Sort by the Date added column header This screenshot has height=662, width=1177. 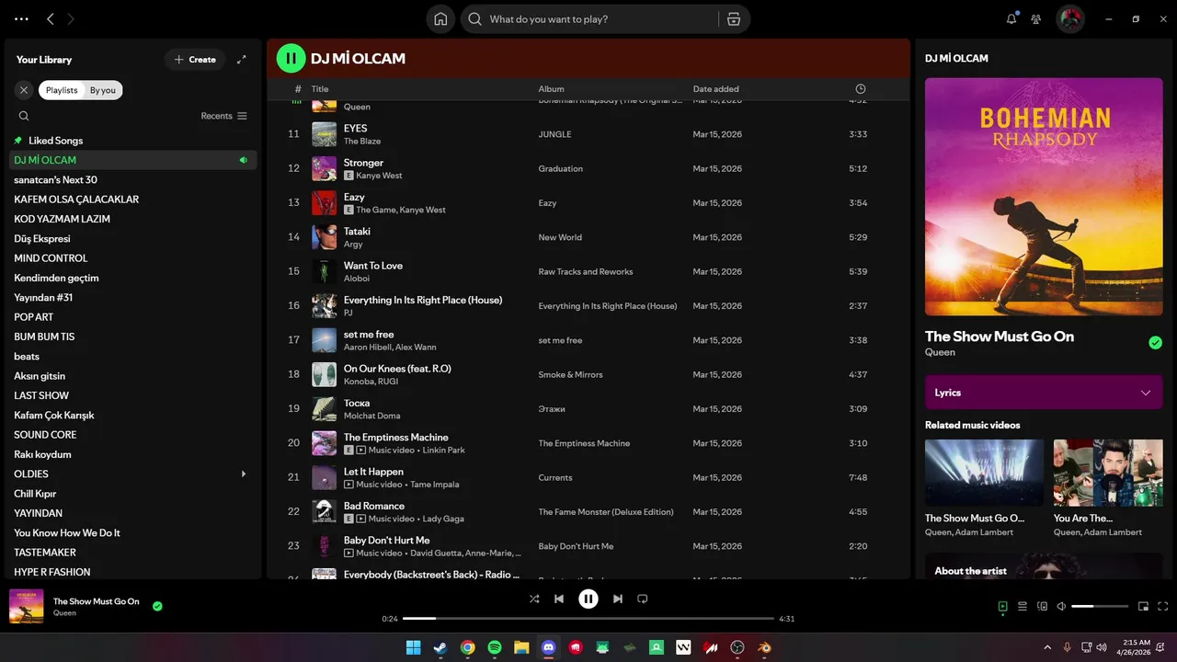(716, 89)
